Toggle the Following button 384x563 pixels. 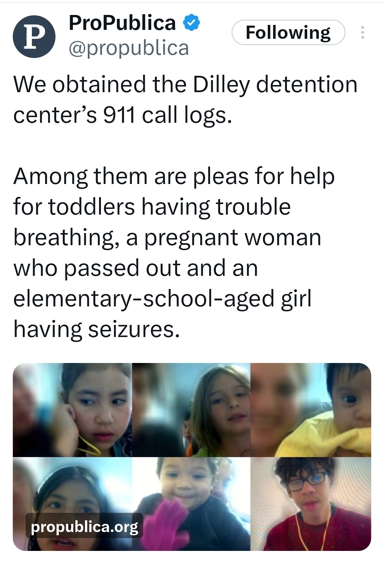point(288,32)
